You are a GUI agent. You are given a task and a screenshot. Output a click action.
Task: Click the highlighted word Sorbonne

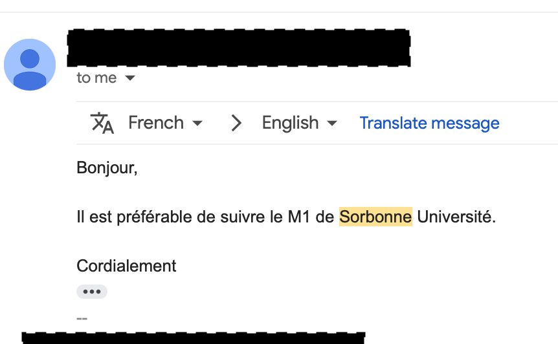(375, 217)
